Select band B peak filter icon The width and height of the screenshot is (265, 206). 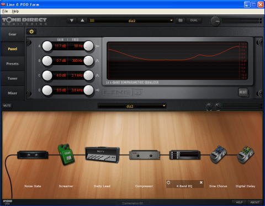tap(98, 61)
